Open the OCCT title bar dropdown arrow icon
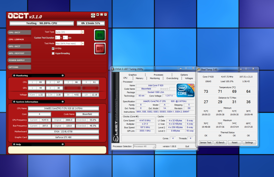Image resolution: width=274 pixels, height=177 pixels. point(98,15)
